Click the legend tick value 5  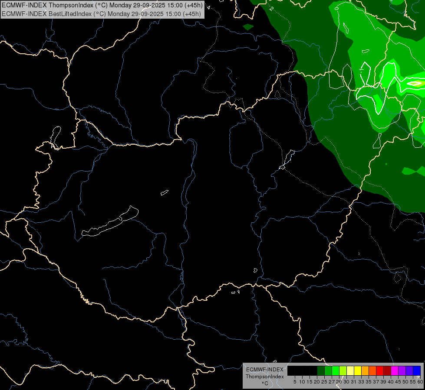(x=295, y=382)
